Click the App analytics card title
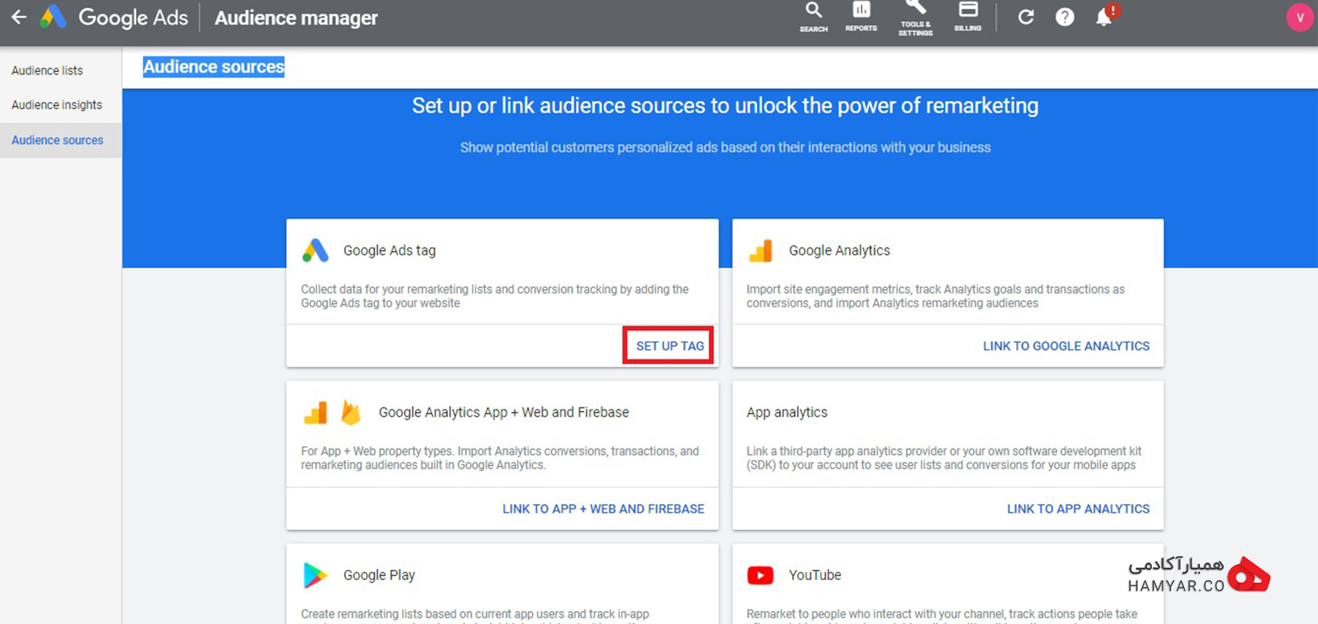This screenshot has height=624, width=1318. (787, 412)
